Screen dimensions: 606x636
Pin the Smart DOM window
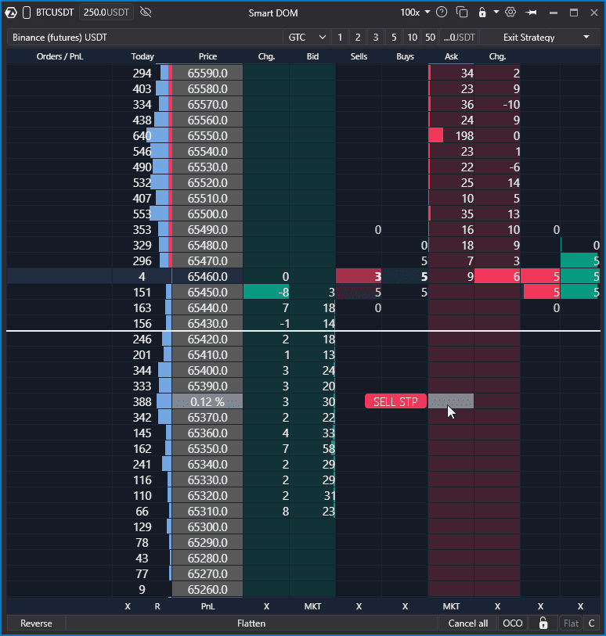(x=531, y=13)
